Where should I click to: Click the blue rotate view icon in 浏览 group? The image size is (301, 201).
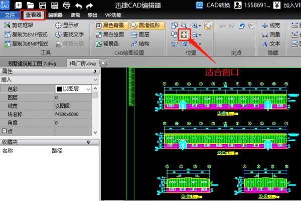click(x=241, y=25)
